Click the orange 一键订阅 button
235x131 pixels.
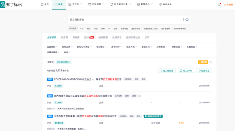click(x=203, y=62)
